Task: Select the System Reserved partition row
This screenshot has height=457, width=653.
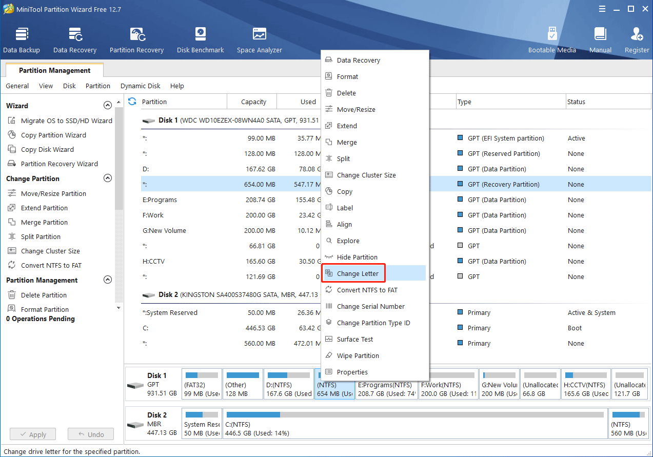Action: [x=395, y=312]
